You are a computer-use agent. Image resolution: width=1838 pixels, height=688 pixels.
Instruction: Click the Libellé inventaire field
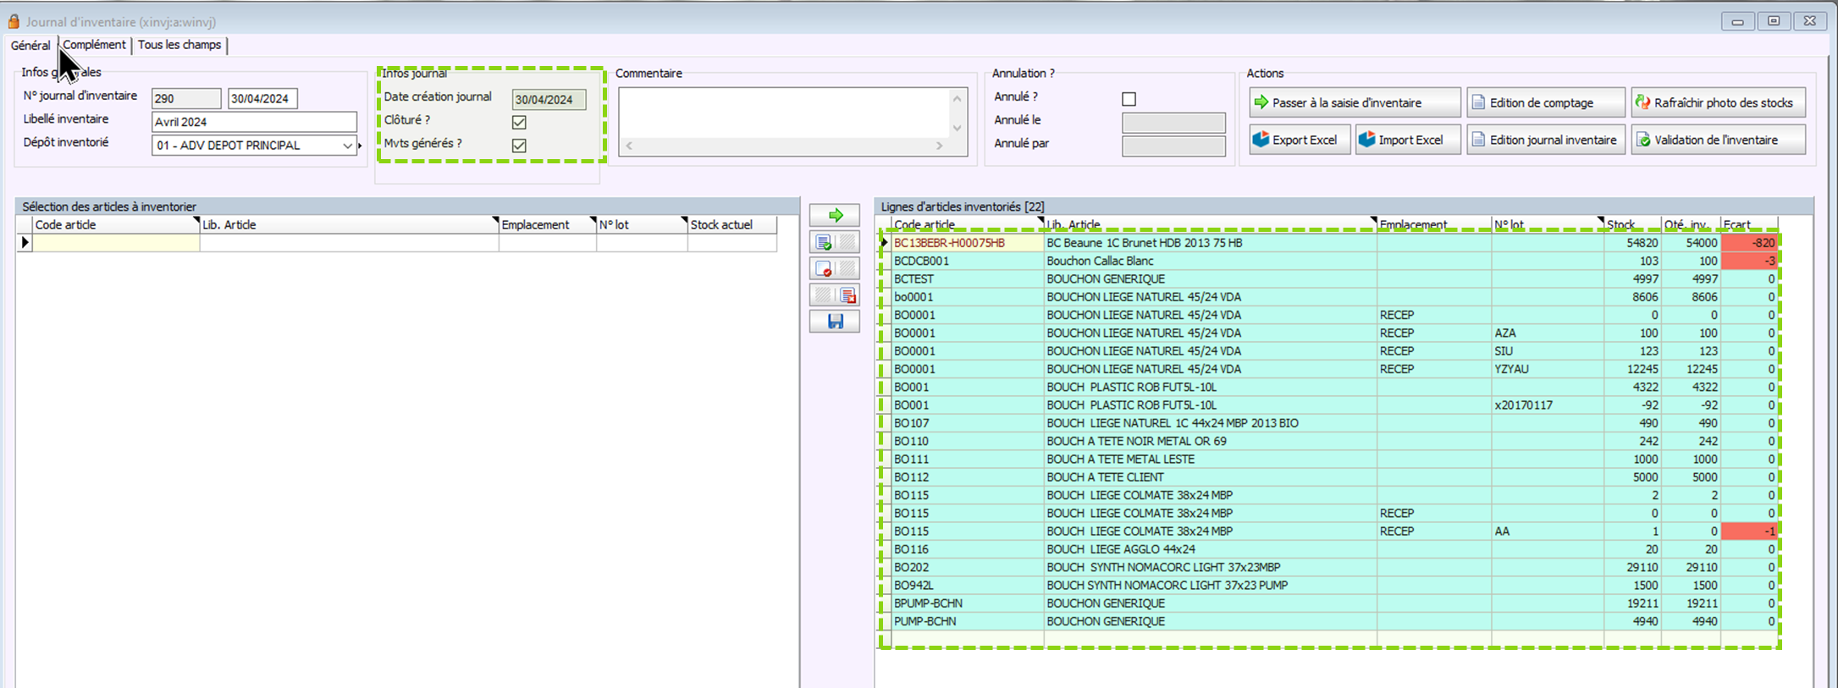[x=254, y=122]
